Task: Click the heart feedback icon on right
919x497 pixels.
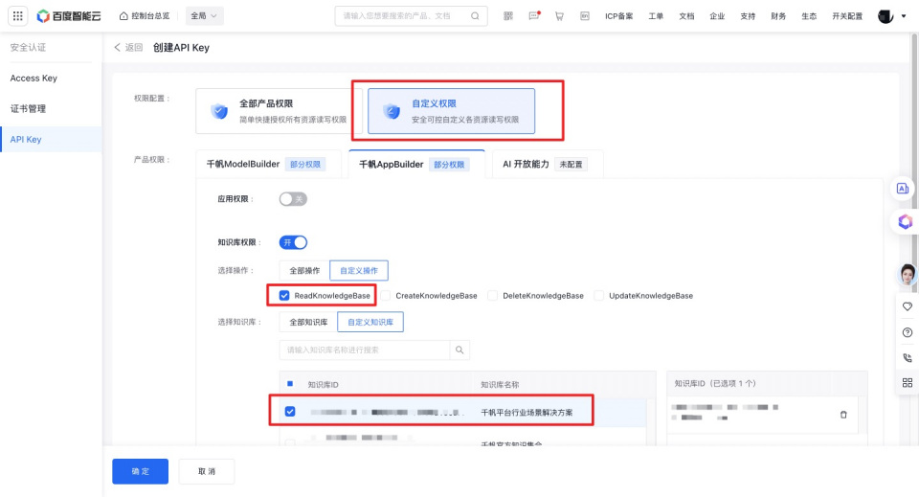Action: [x=908, y=306]
